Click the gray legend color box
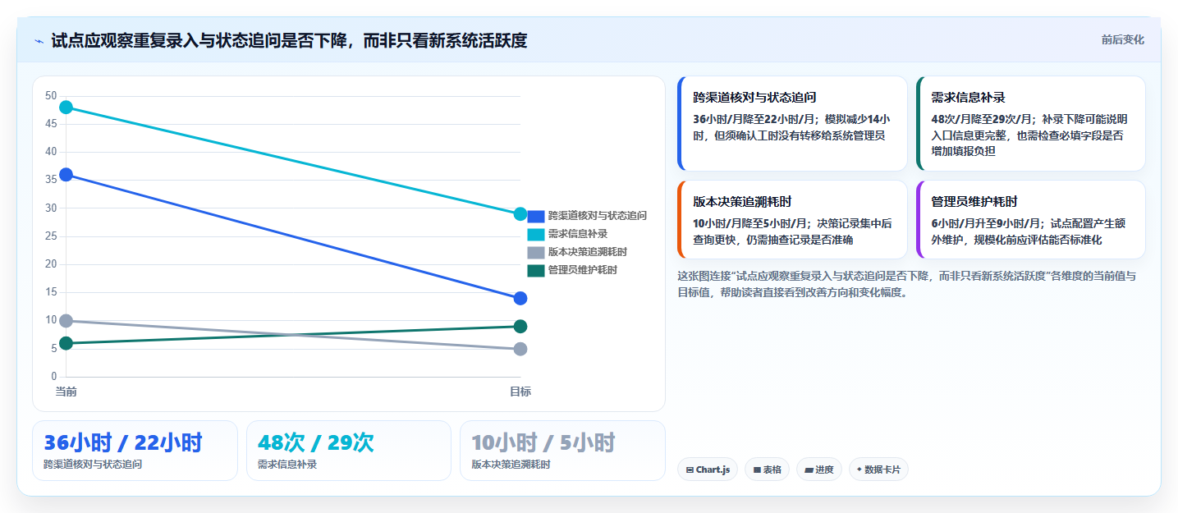 536,253
